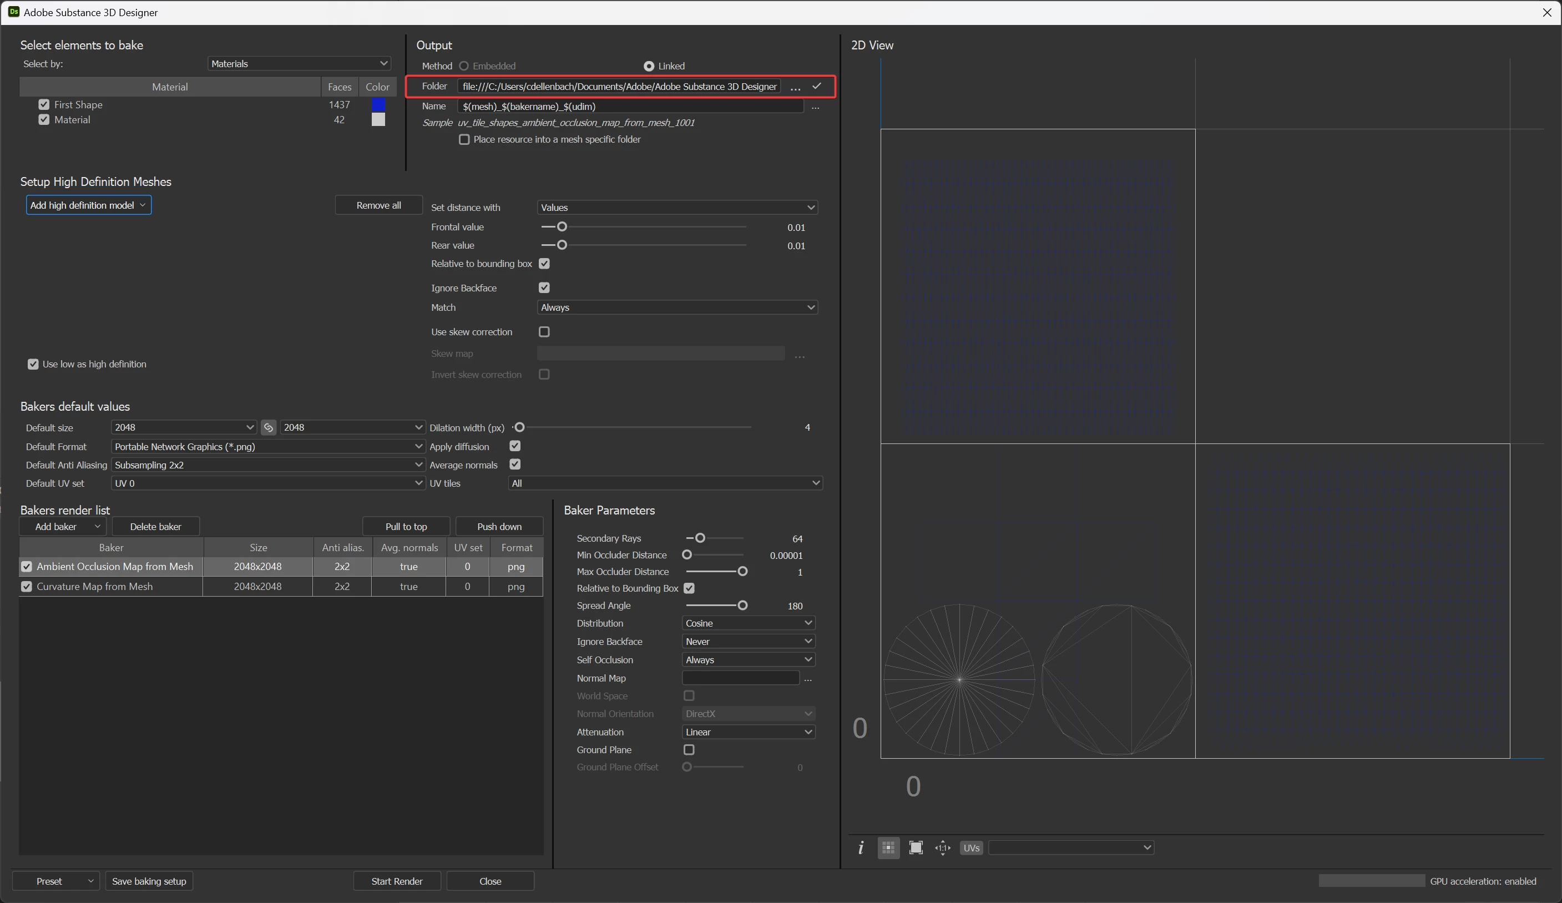Viewport: 1562px width, 903px height.
Task: Enable the Ground Plane checkbox
Action: tap(689, 750)
